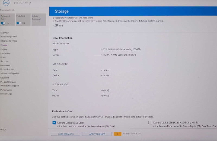View System Logs
This screenshot has width=217, height=141.
click(x=6, y=94)
